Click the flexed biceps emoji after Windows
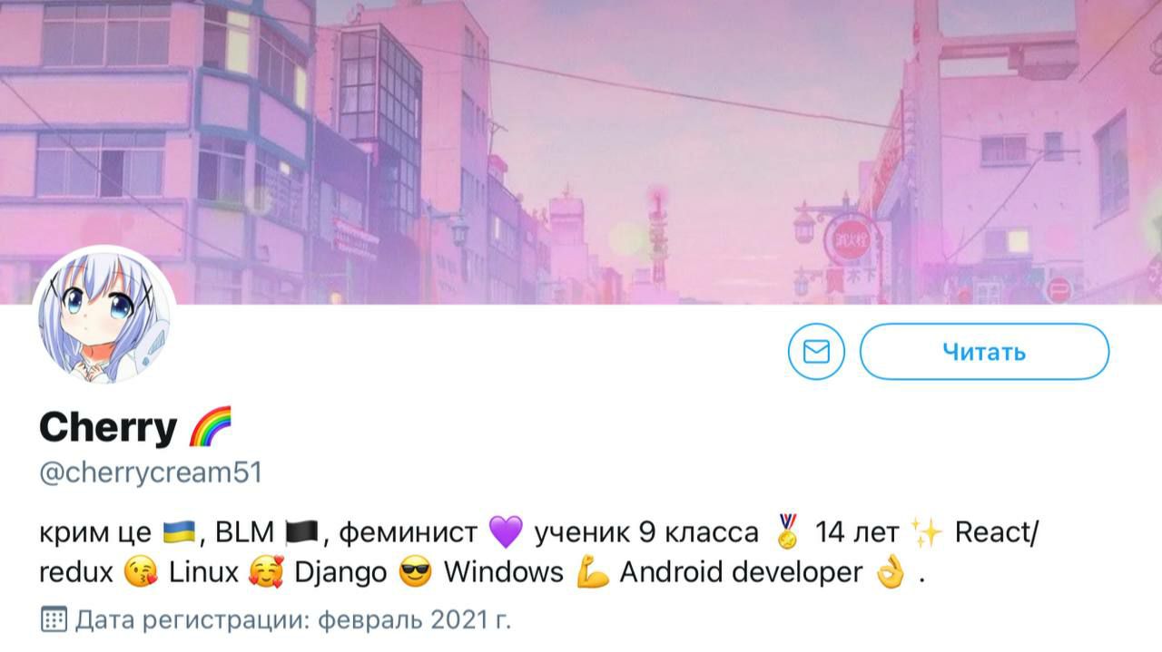The width and height of the screenshot is (1162, 652). tap(592, 573)
